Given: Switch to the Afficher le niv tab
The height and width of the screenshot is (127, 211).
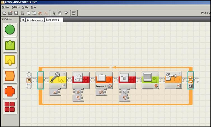Looking at the screenshot, I should [34, 20].
